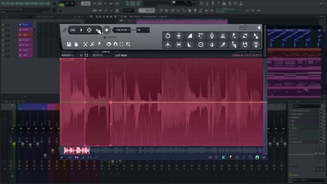The image size is (327, 184).
Task: Edit the Lofi Beat title field
Action: click(121, 55)
